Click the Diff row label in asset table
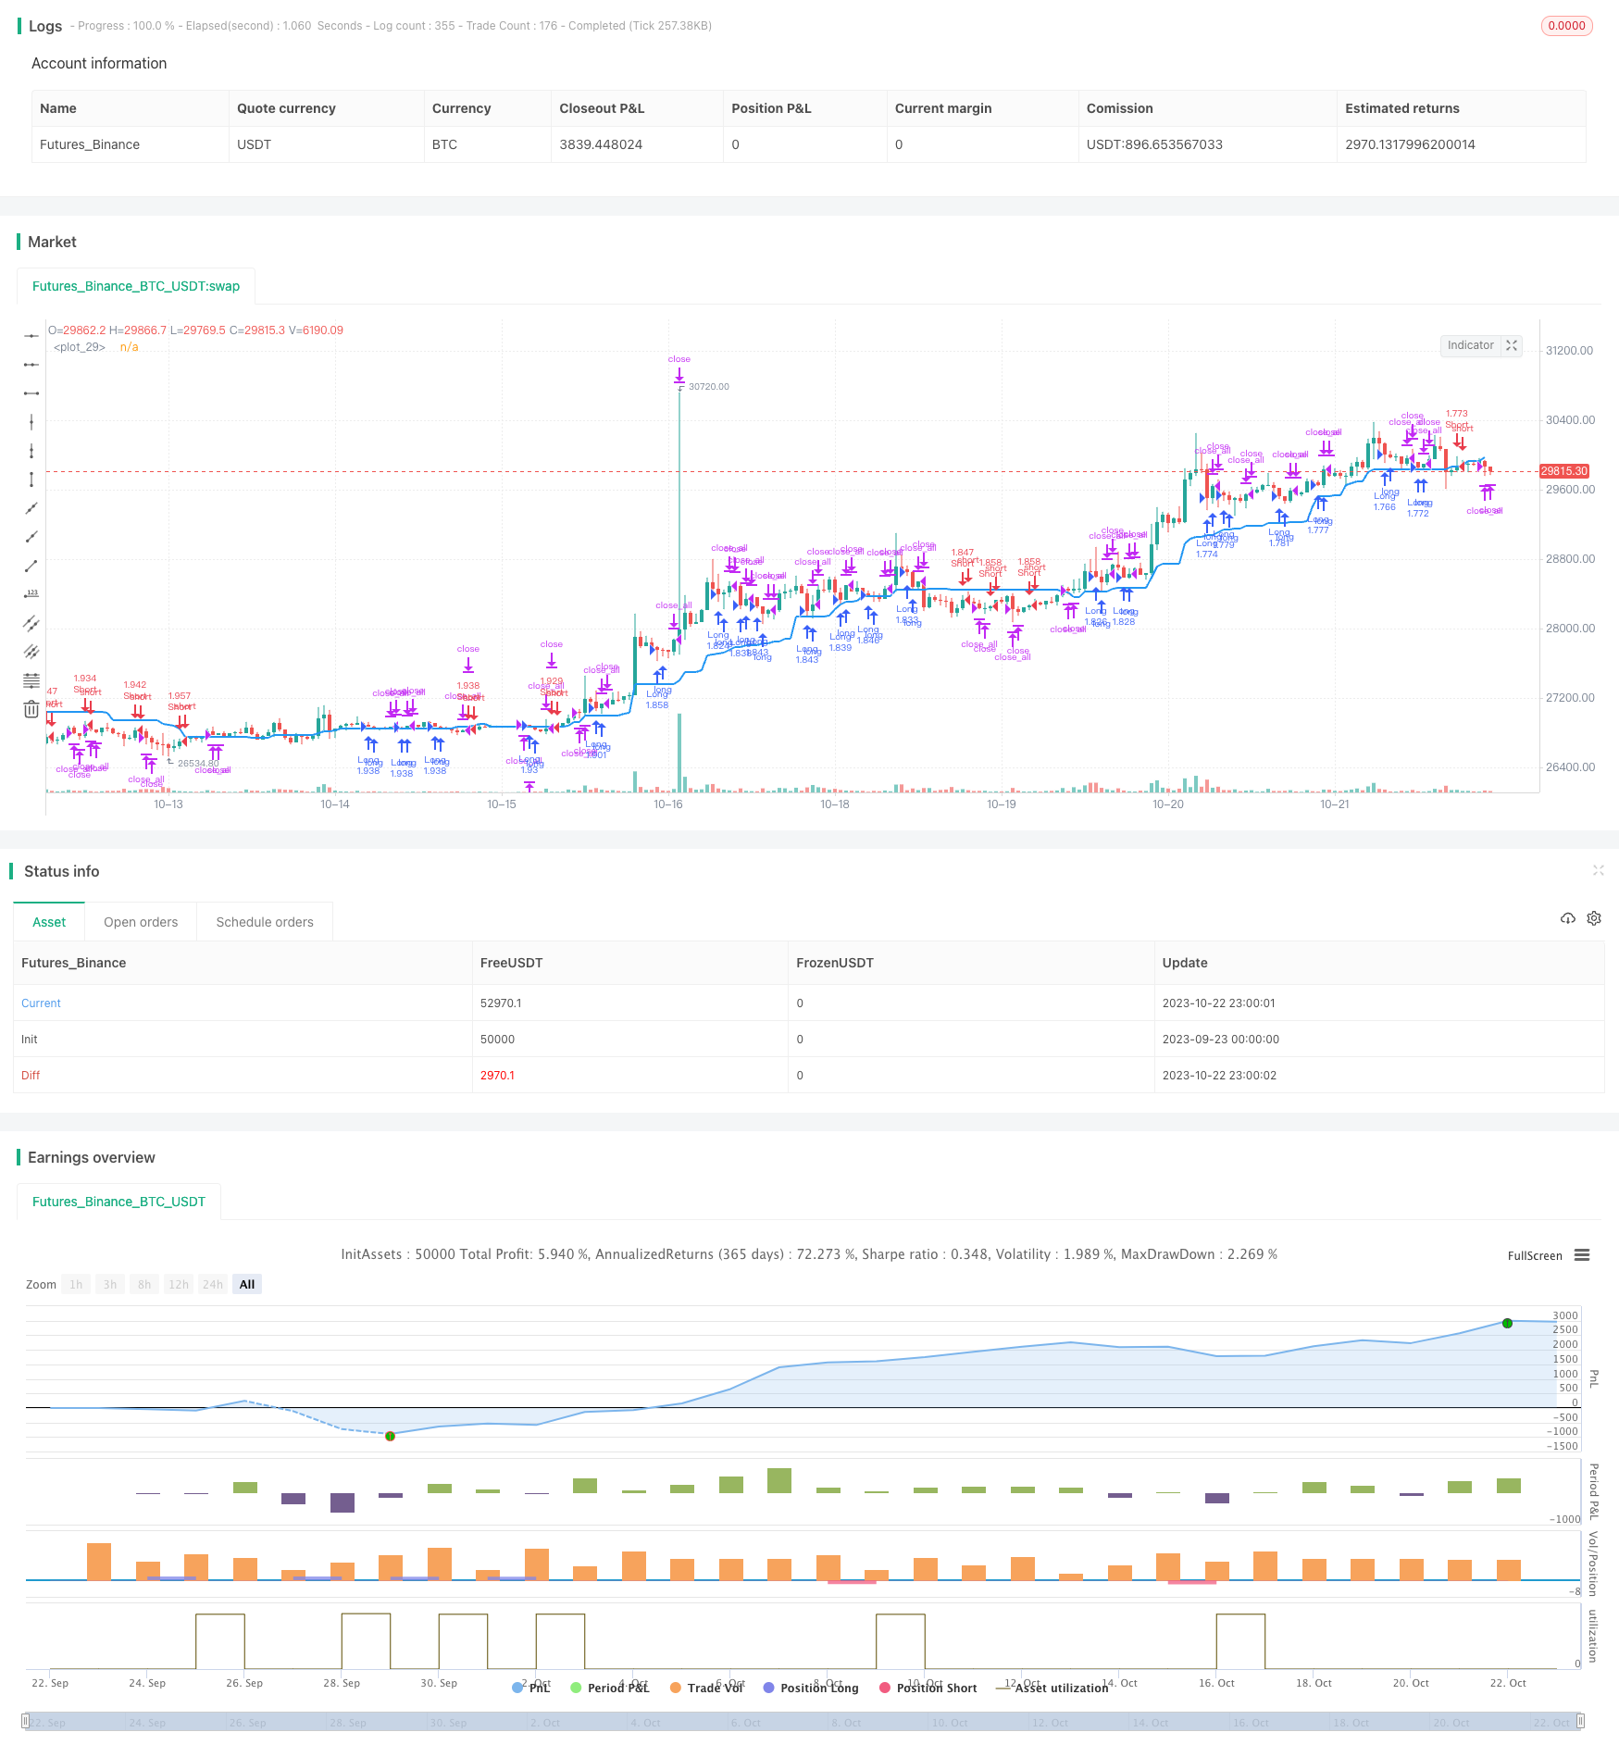 tap(31, 1075)
